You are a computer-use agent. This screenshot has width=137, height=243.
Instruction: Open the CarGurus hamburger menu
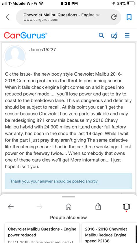point(127,35)
